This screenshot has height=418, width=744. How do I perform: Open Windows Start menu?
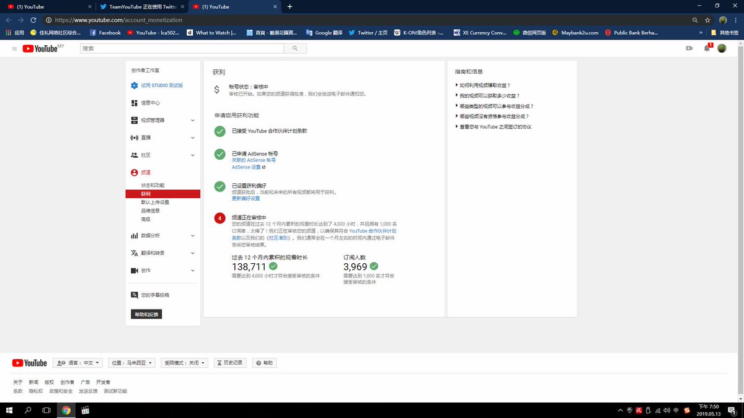coord(9,410)
